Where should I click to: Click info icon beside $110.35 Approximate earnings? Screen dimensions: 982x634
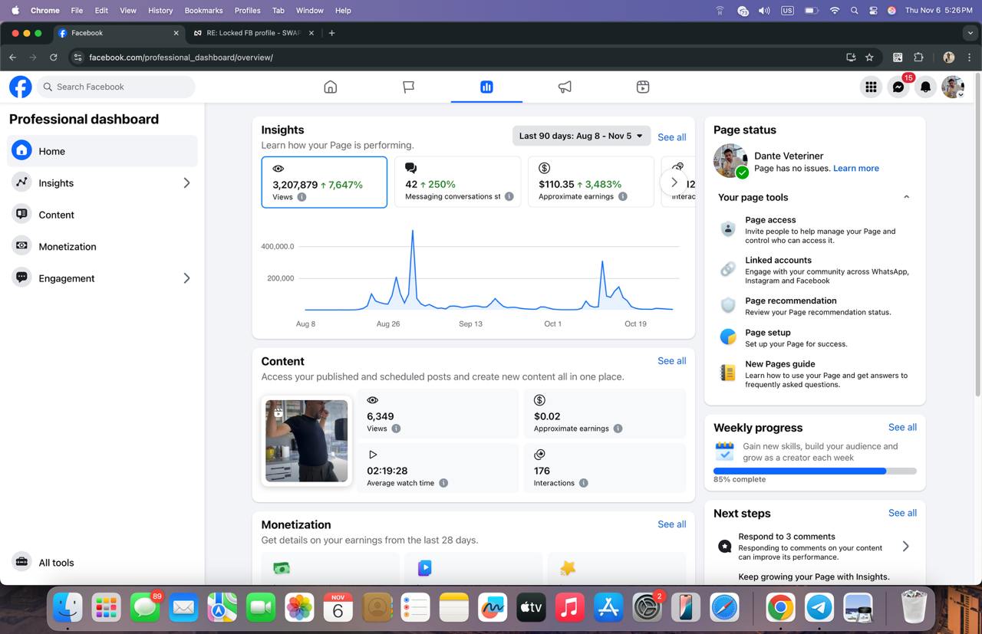click(x=622, y=196)
